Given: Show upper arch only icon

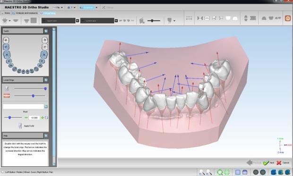Looking at the screenshot, I should tap(264, 18).
